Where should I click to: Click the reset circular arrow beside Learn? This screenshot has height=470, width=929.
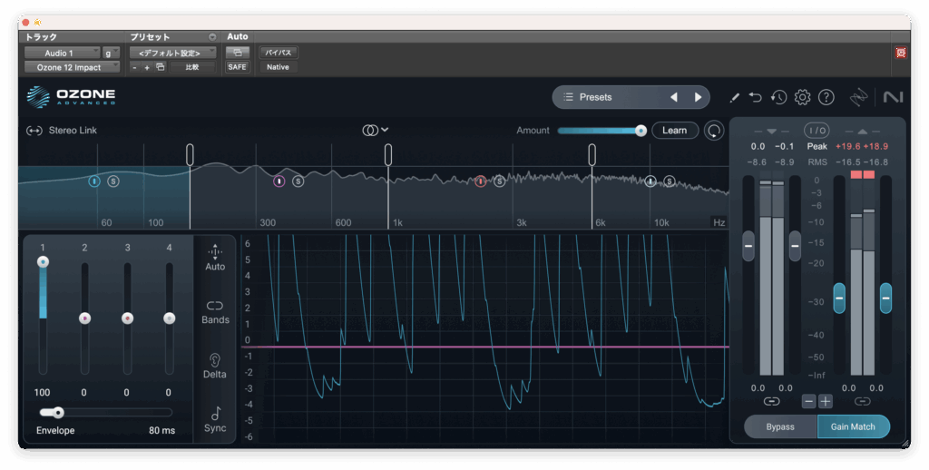click(715, 131)
